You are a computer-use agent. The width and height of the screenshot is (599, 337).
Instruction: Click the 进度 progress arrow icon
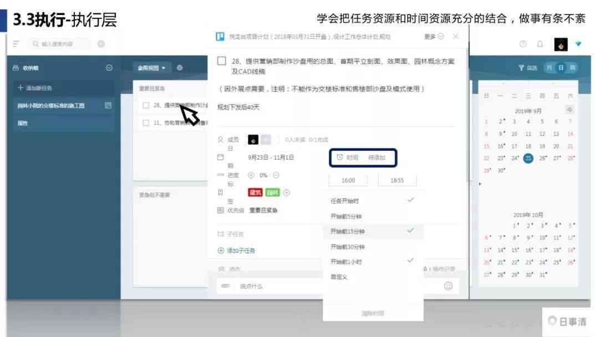click(220, 175)
